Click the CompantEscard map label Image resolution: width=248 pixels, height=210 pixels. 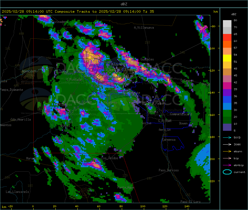click(181, 114)
